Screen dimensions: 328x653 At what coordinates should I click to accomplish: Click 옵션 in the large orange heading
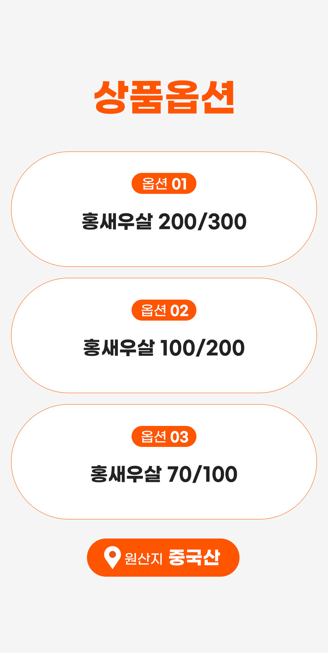click(200, 97)
